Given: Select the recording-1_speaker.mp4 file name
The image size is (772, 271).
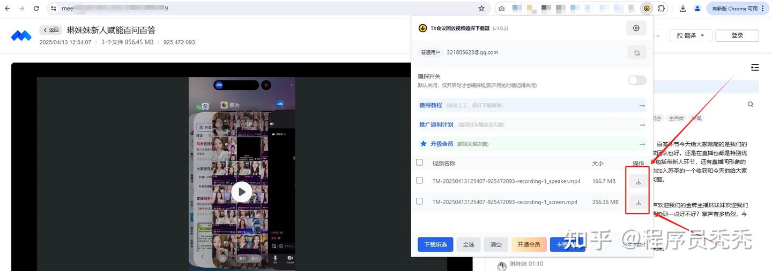Looking at the screenshot, I should point(506,181).
